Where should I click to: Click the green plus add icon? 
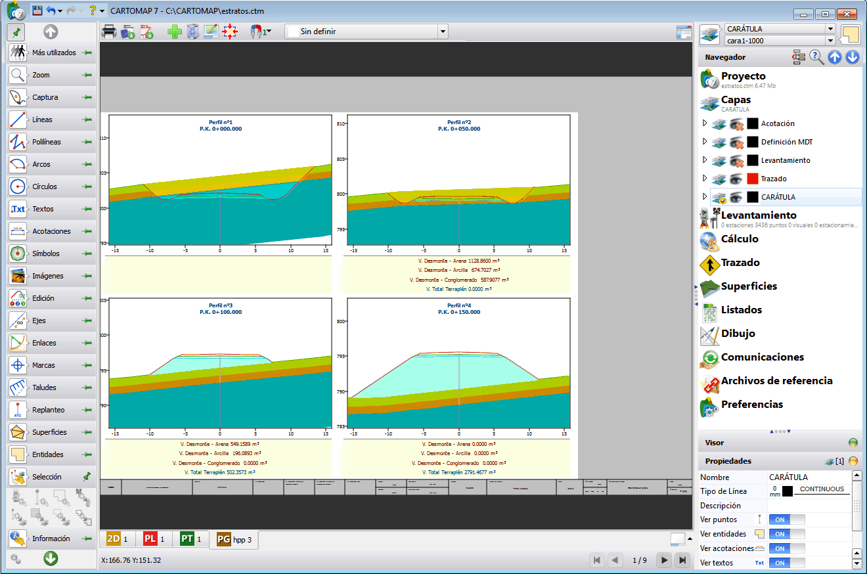click(174, 31)
